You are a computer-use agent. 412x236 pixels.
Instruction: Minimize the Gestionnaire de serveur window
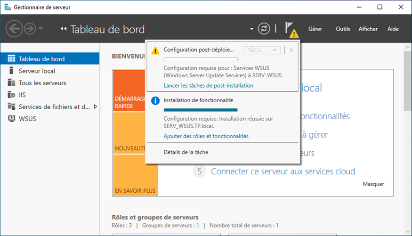(359, 7)
